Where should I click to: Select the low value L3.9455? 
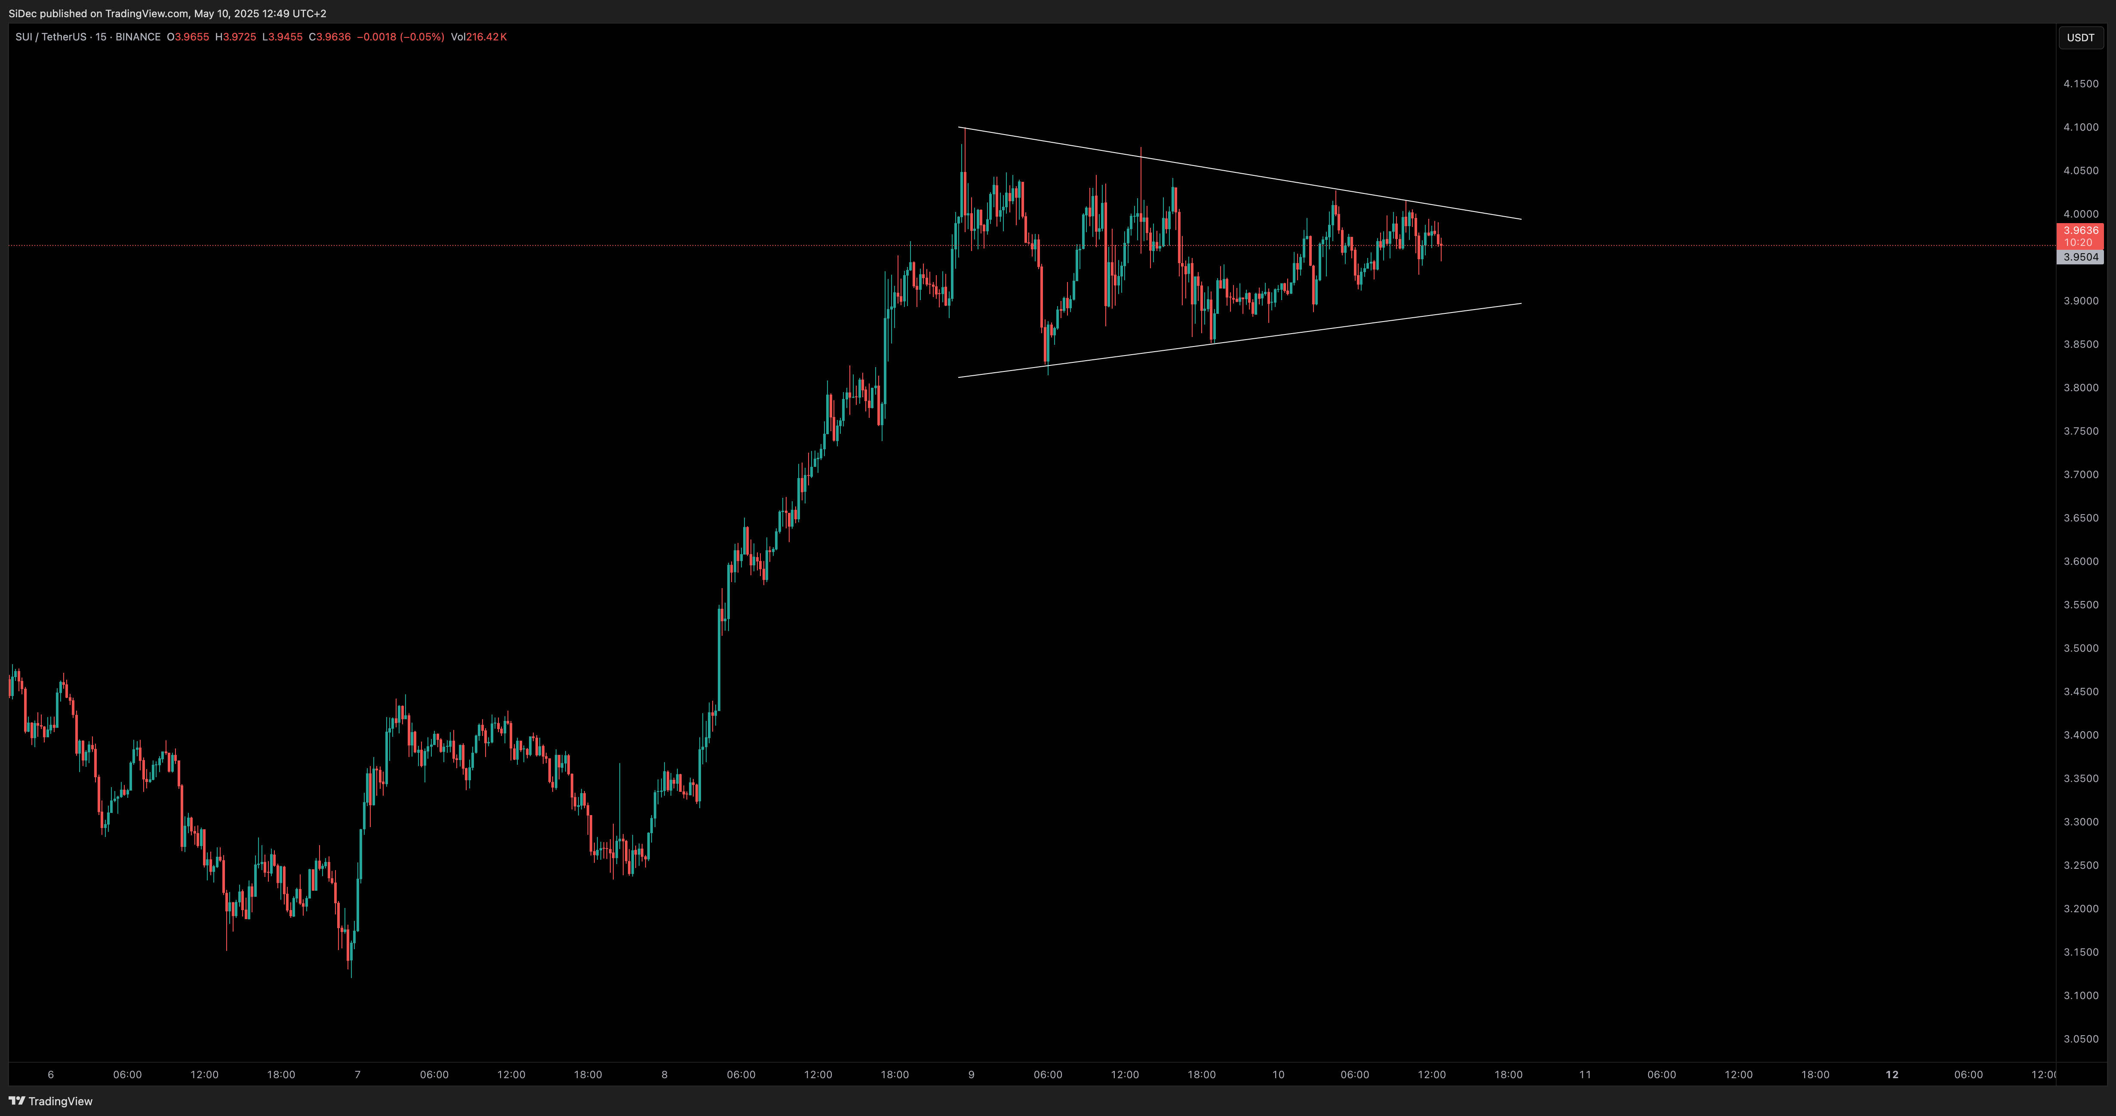(283, 37)
